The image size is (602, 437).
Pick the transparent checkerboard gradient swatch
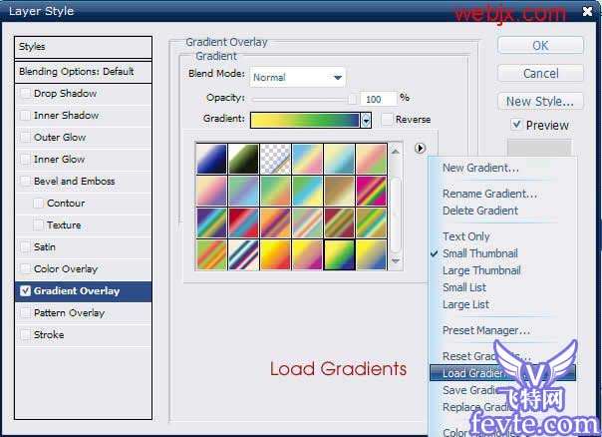pyautogui.click(x=275, y=159)
